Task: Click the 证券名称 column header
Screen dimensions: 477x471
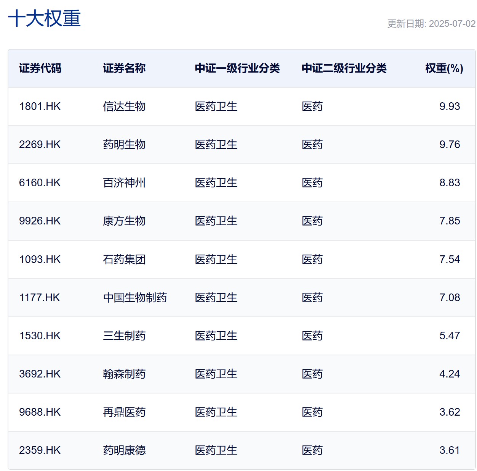Action: click(x=124, y=68)
